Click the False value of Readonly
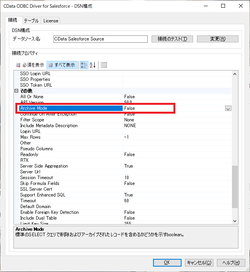 [x=130, y=154]
